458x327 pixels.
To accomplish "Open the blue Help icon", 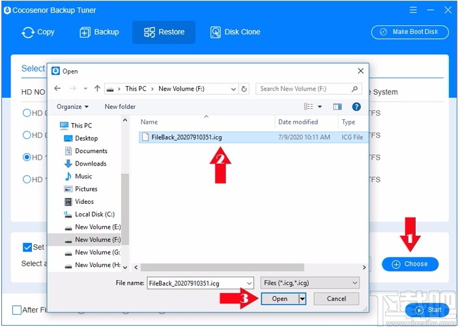I will pyautogui.click(x=356, y=107).
